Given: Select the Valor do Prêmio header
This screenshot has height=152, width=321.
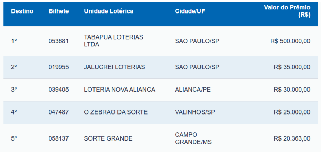Looking at the screenshot, I should 287,11.
